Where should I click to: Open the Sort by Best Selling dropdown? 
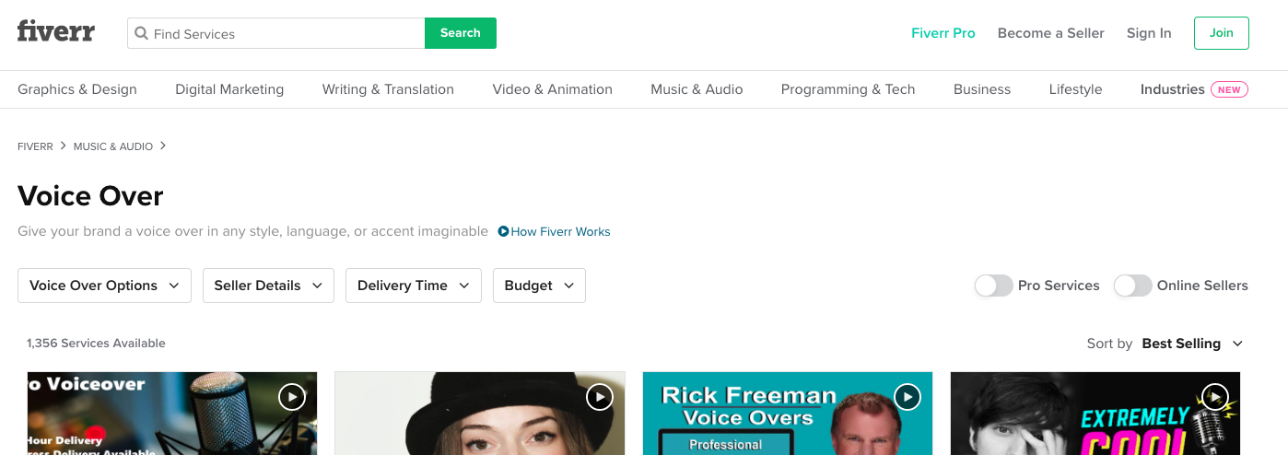(x=1192, y=344)
